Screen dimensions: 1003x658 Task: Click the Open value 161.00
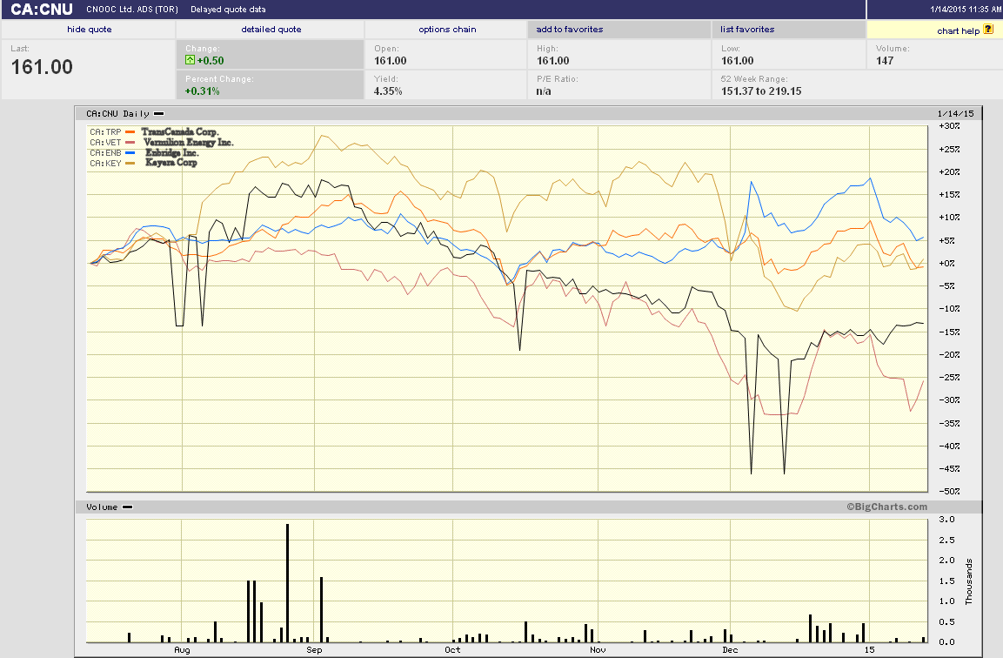tap(391, 61)
